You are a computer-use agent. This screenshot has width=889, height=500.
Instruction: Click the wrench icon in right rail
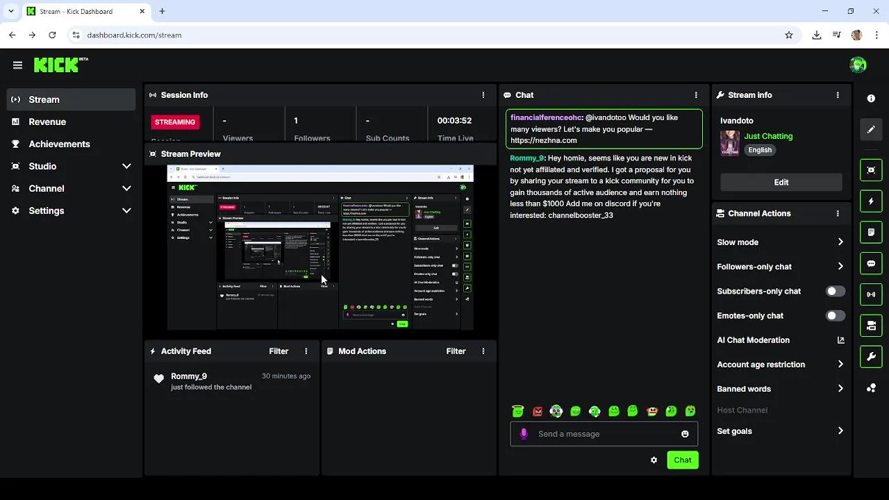point(871,357)
